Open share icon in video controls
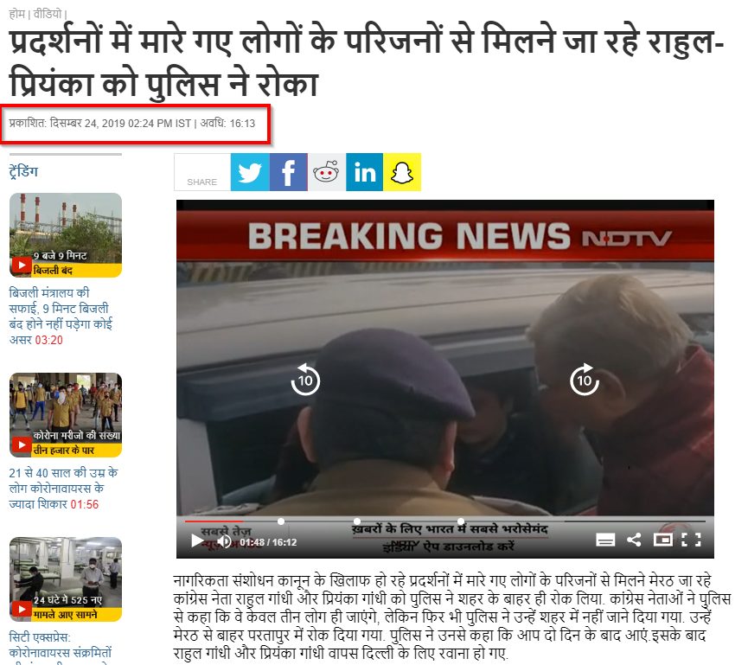The width and height of the screenshot is (748, 665). (634, 540)
